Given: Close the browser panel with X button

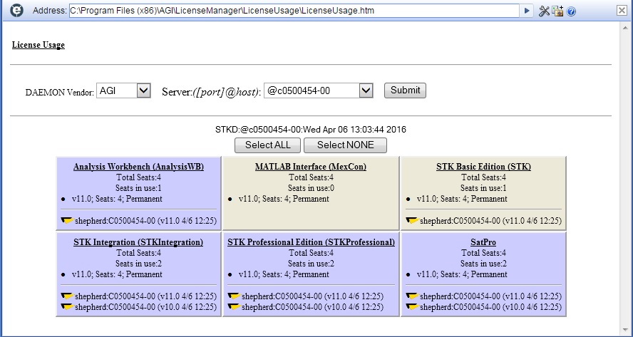Looking at the screenshot, I should point(622,11).
